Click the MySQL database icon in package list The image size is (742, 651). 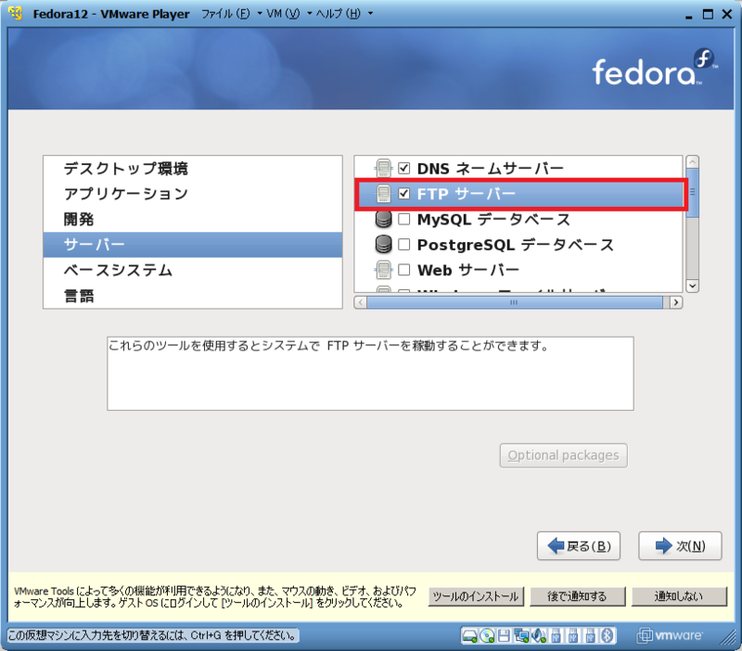tap(384, 218)
